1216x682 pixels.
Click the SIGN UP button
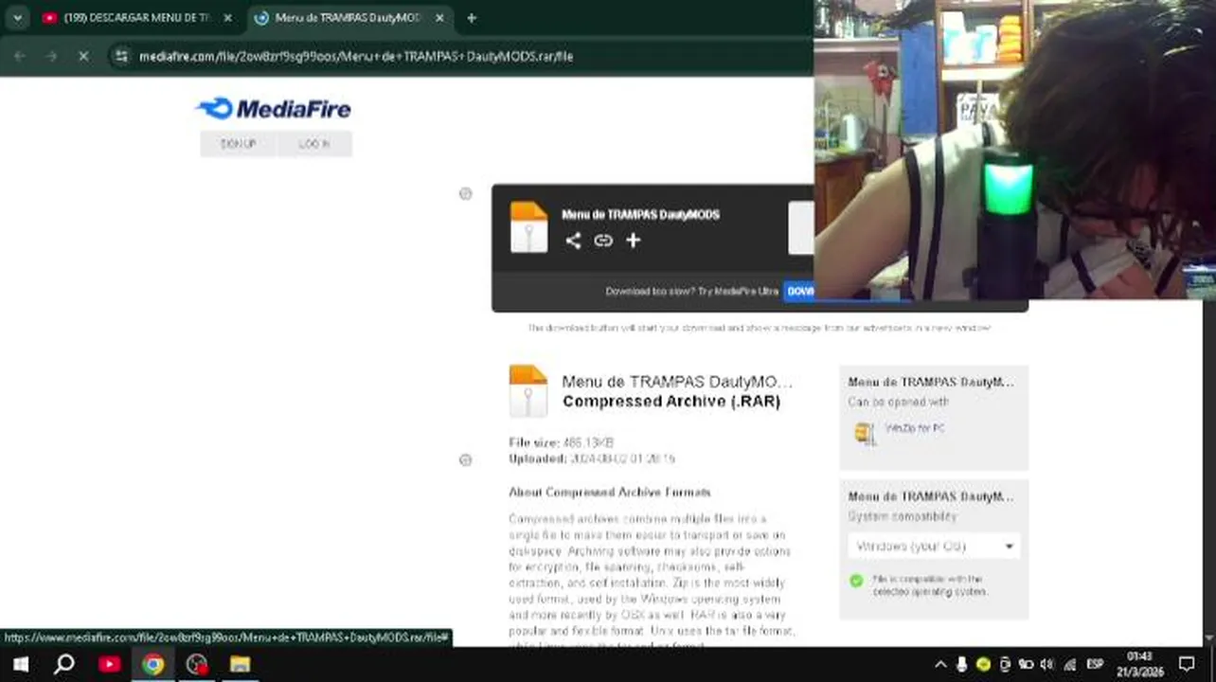tap(238, 144)
